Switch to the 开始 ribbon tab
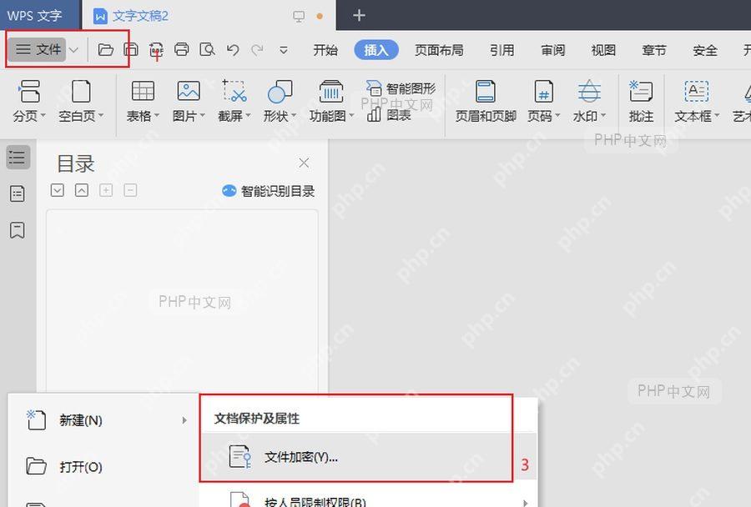Screen dimensions: 751x507 [x=325, y=50]
